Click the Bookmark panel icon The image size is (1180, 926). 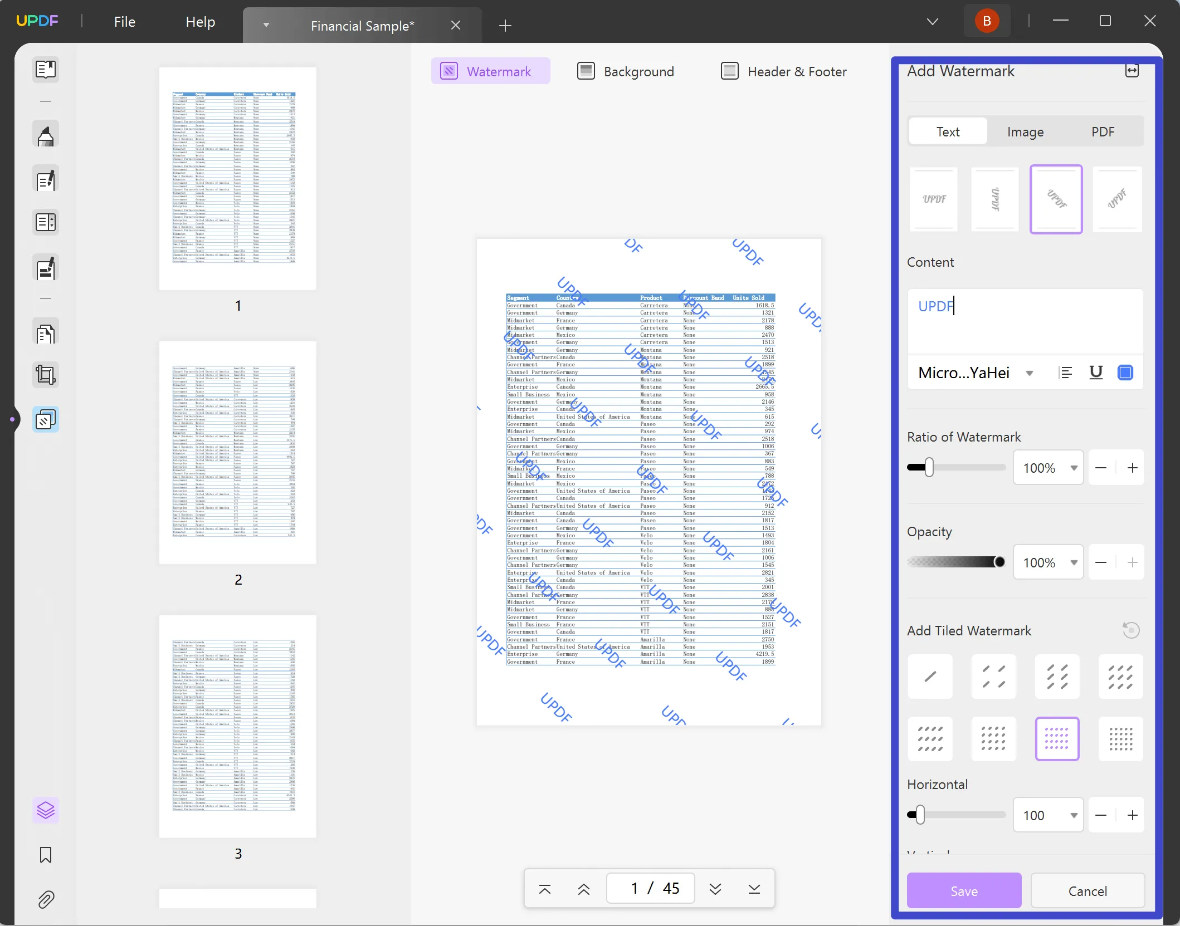pyautogui.click(x=45, y=855)
